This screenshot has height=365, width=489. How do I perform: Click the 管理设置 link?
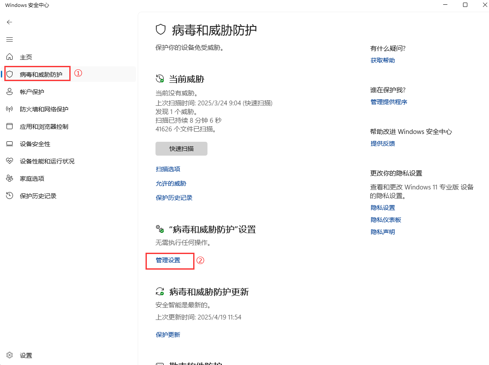point(168,260)
